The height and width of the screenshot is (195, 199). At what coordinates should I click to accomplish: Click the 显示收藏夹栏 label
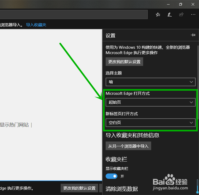117,168
